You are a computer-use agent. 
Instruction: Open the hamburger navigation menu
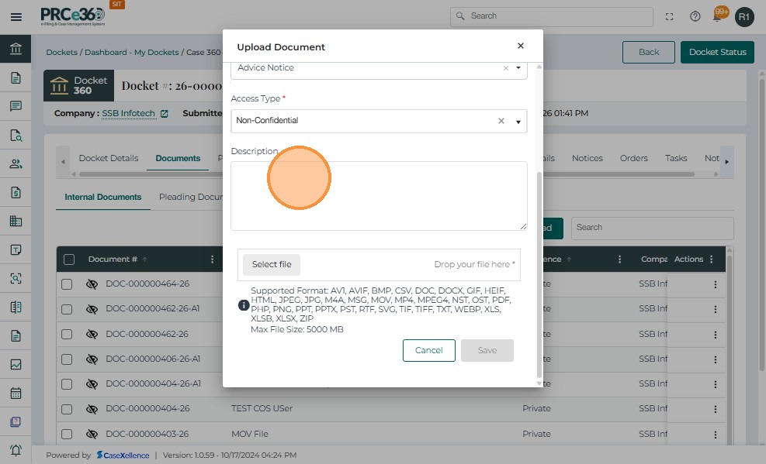[16, 16]
